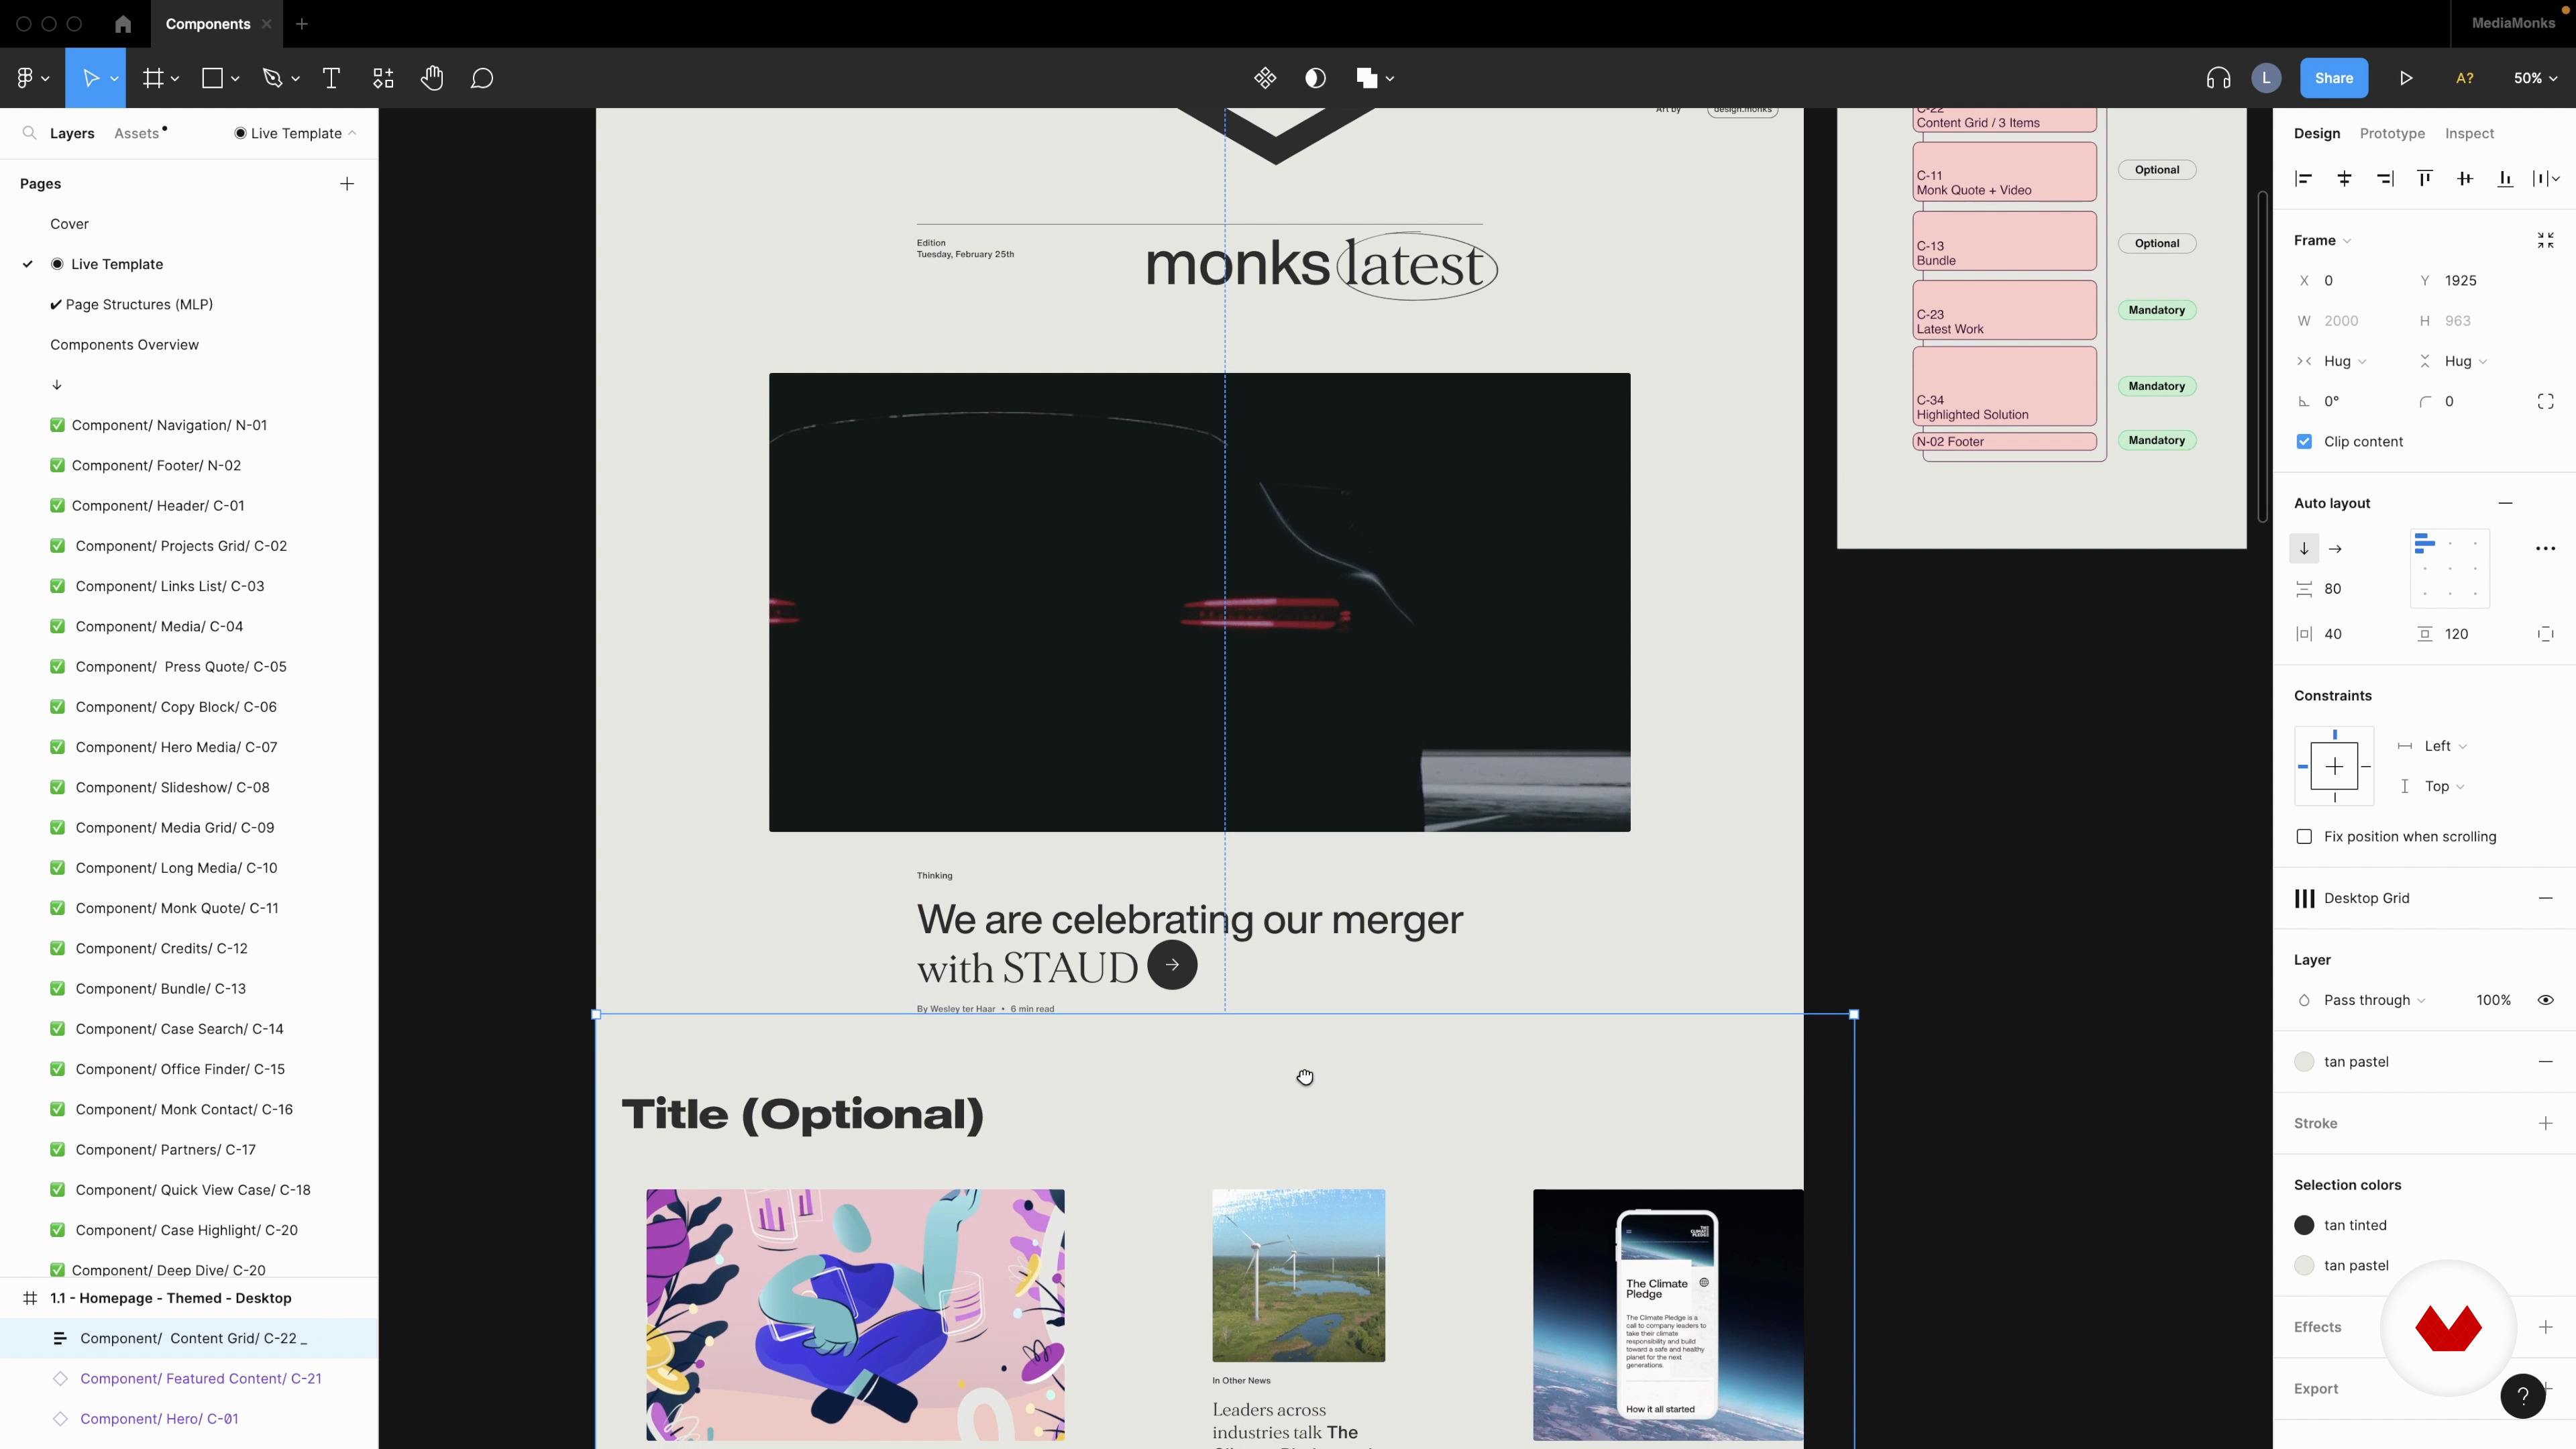Select the Hand tool
Screen dimensions: 2576x1449
(x=432, y=78)
